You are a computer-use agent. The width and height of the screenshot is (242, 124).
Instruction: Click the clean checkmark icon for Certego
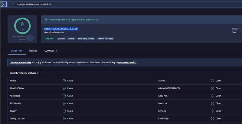click(x=212, y=111)
